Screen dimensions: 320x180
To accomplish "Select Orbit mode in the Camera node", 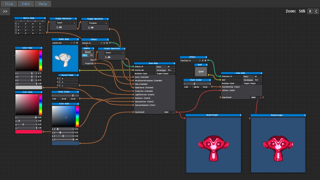I will click(x=85, y=55).
